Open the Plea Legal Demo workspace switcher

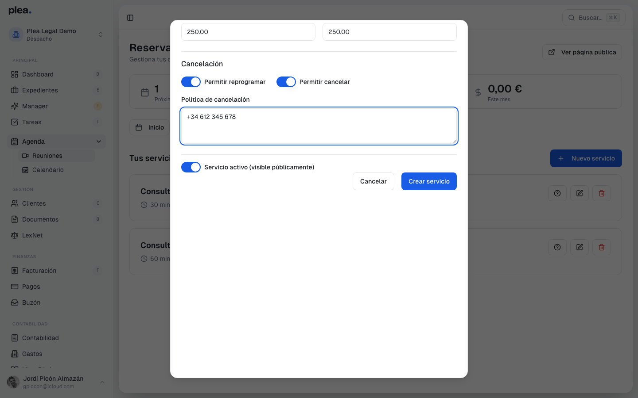coord(101,34)
